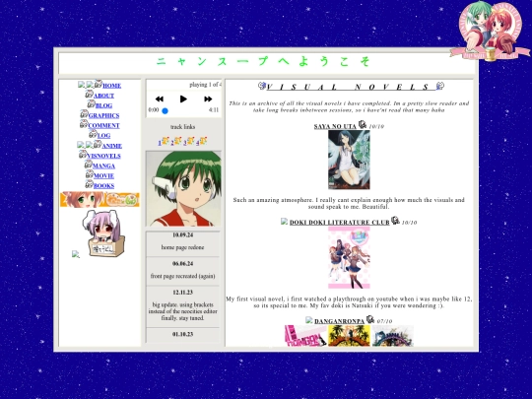
Task: Click the icon left of VISUAL NOVELS heading
Action: (262, 86)
